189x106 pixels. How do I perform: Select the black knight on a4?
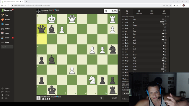[113, 49]
